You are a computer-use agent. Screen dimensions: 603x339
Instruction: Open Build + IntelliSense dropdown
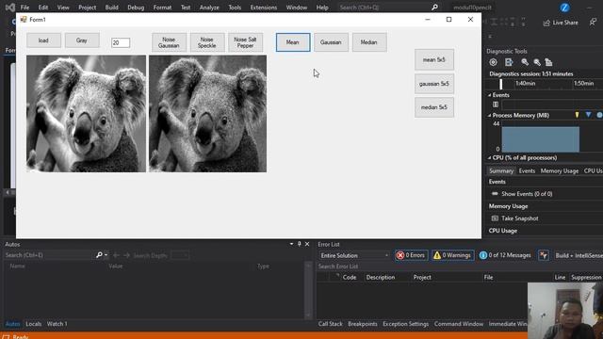579,255
